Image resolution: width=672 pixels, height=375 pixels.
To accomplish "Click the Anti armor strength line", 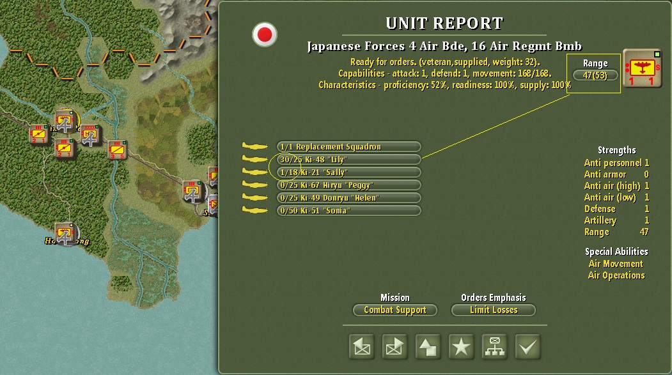I will tap(616, 174).
